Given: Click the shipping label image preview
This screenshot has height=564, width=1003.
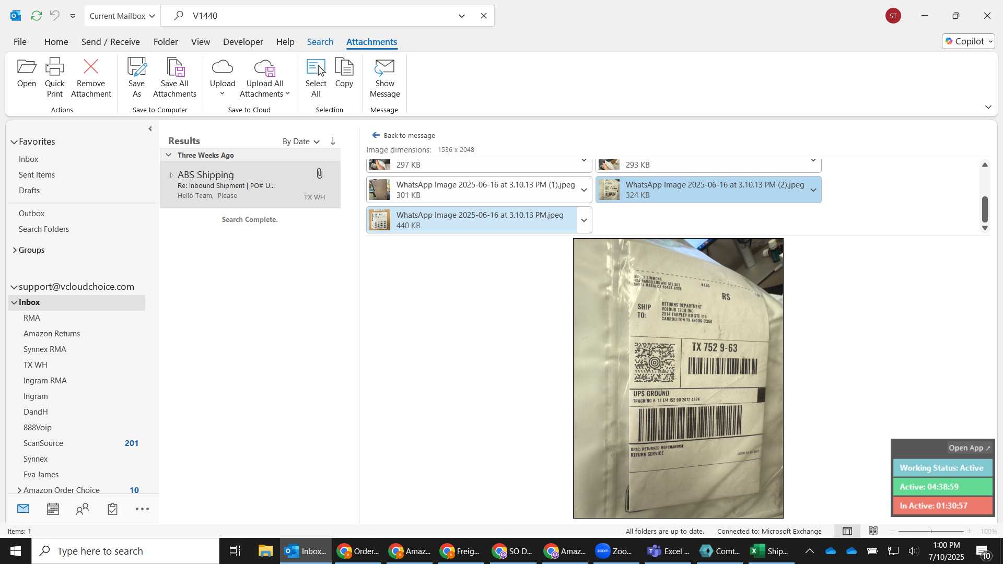Looking at the screenshot, I should click(x=678, y=378).
